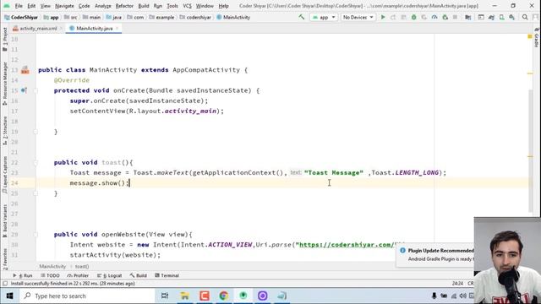
Task: Open the Profiler tool window
Action: point(78,275)
